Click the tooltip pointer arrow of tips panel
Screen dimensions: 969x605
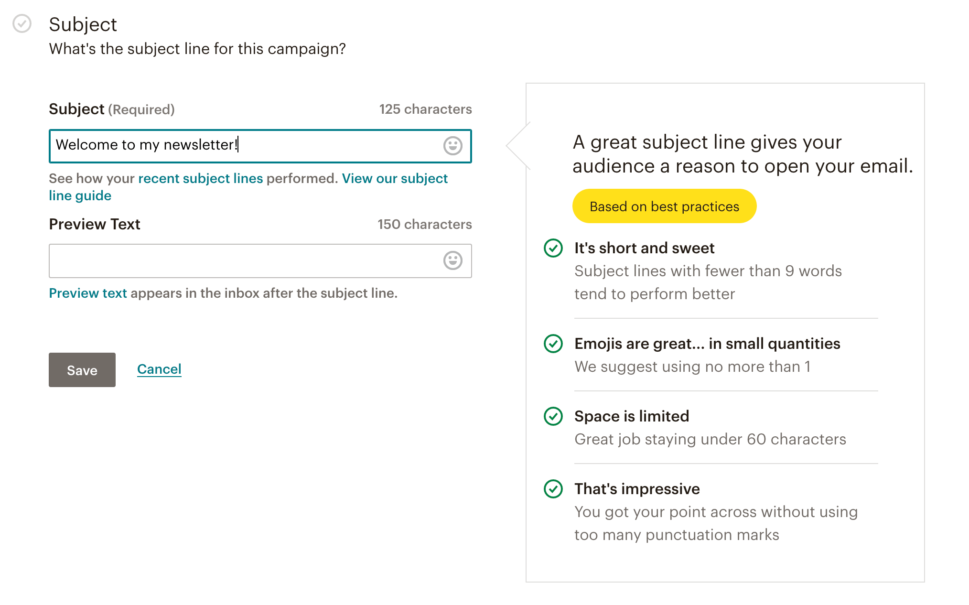point(518,146)
